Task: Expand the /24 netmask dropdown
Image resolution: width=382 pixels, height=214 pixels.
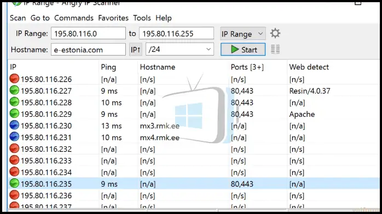Action: click(180, 49)
